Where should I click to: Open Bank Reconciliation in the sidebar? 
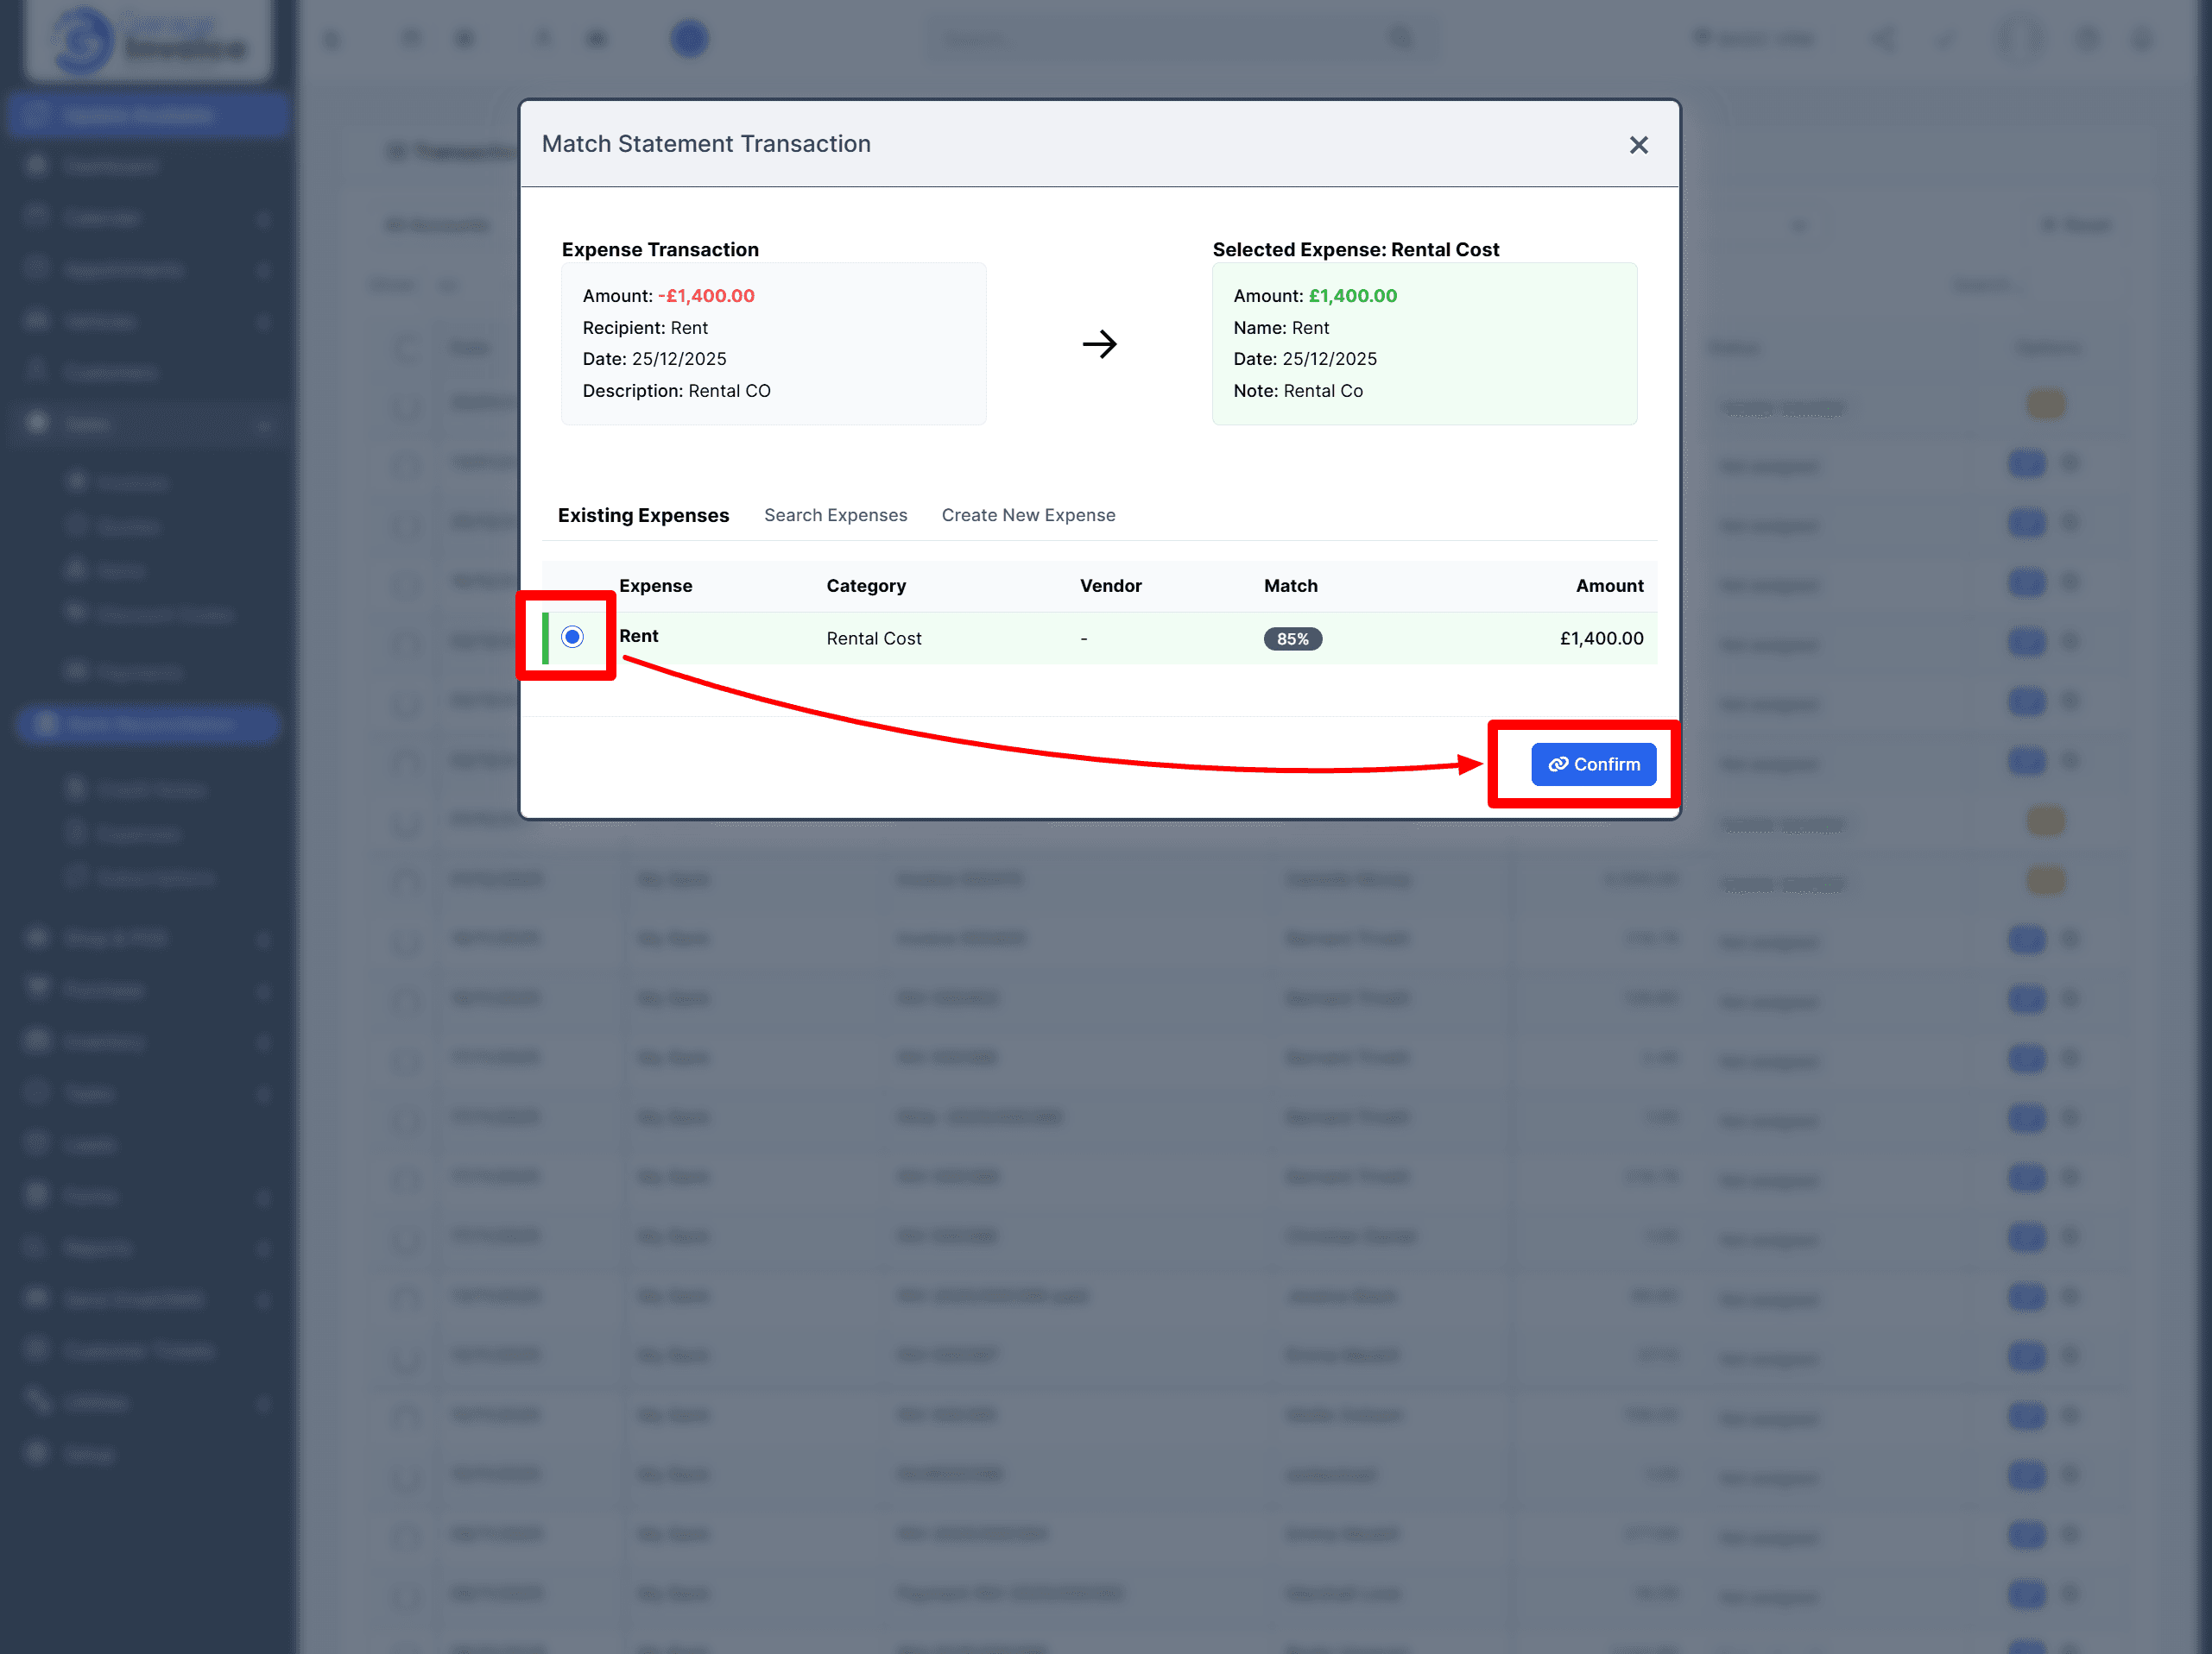[150, 724]
